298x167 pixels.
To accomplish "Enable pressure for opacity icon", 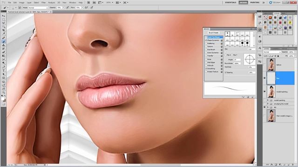I will click(68, 8).
